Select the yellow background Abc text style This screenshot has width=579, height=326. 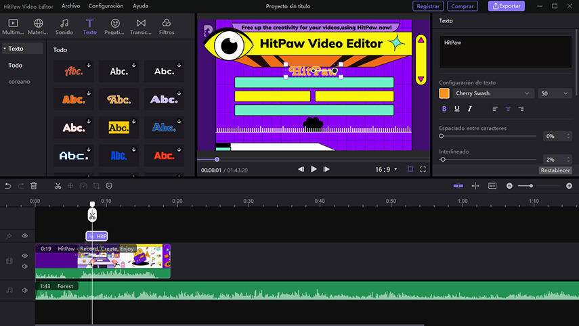(x=119, y=128)
